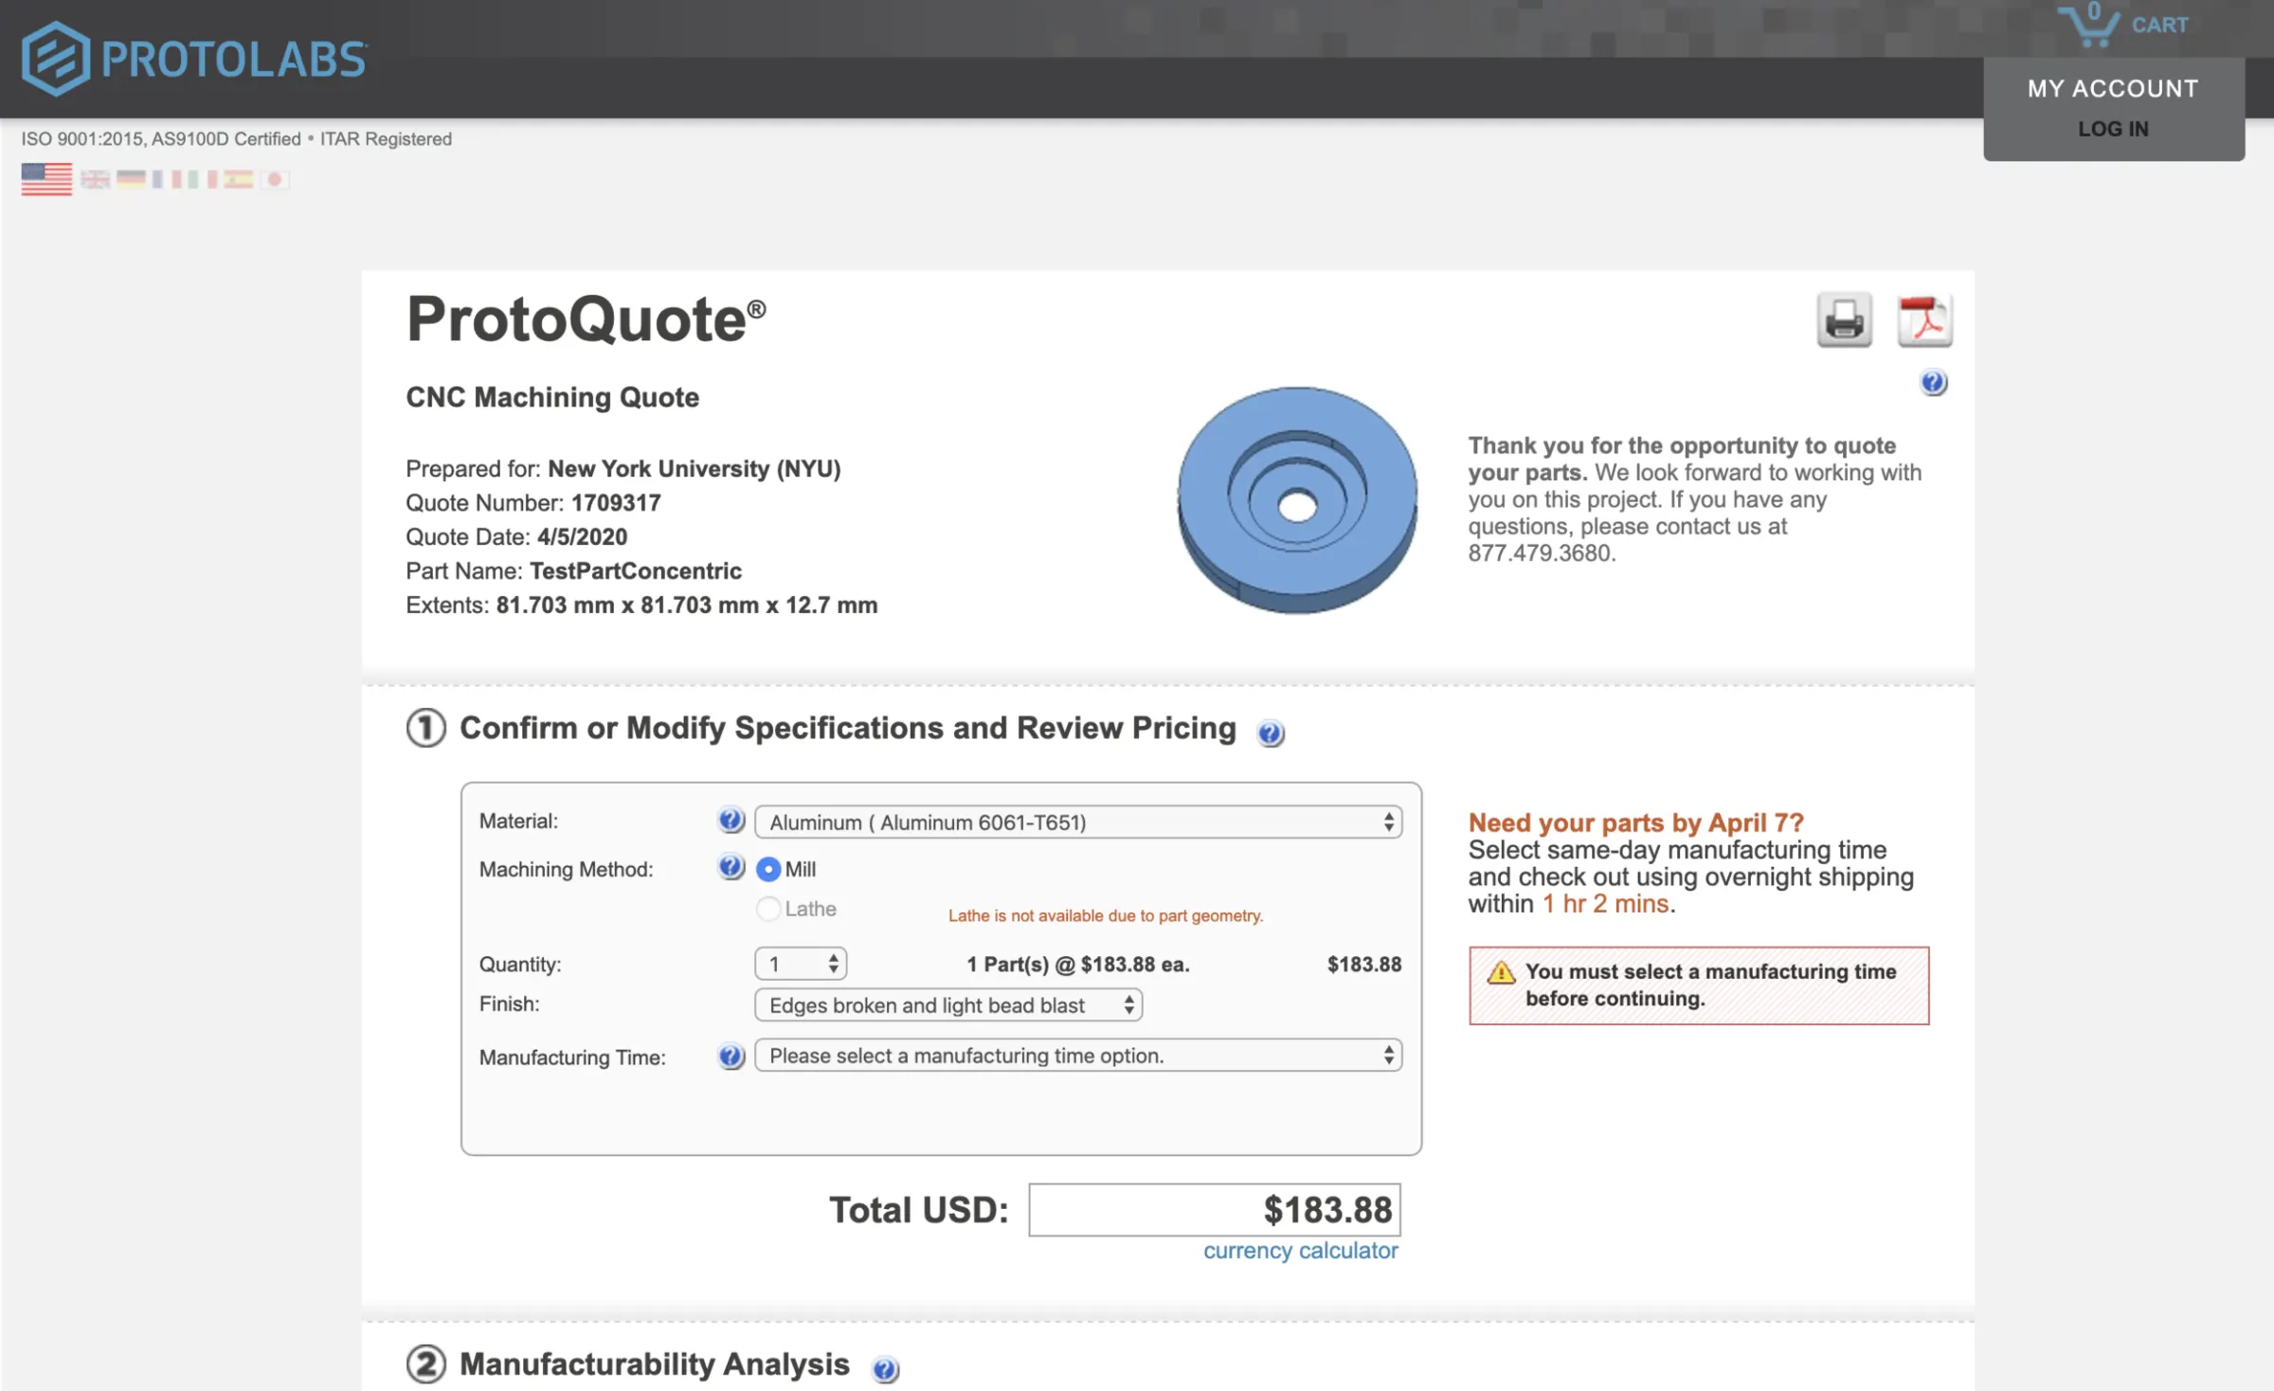Click the Log In link
Screen dimensions: 2274x1391
coord(2113,129)
